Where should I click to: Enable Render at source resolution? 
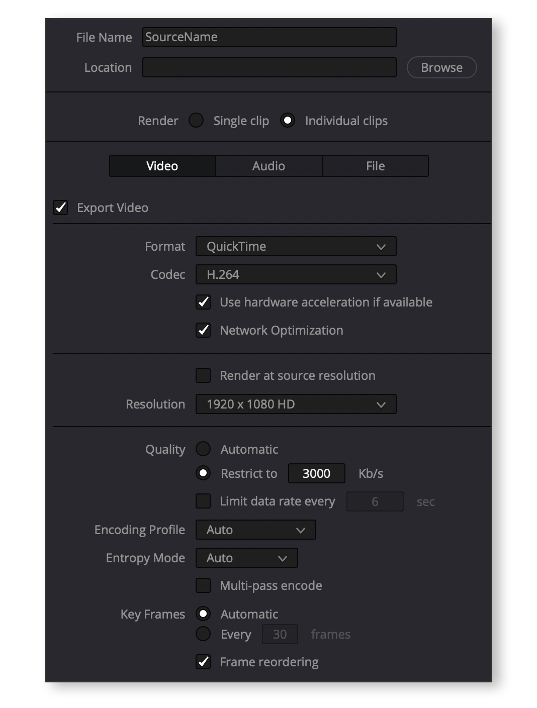tap(203, 375)
